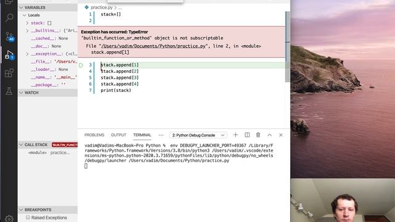Click the practice.py Python file icon in breadcrumb
This screenshot has width=395, height=222.
pos(86,7)
